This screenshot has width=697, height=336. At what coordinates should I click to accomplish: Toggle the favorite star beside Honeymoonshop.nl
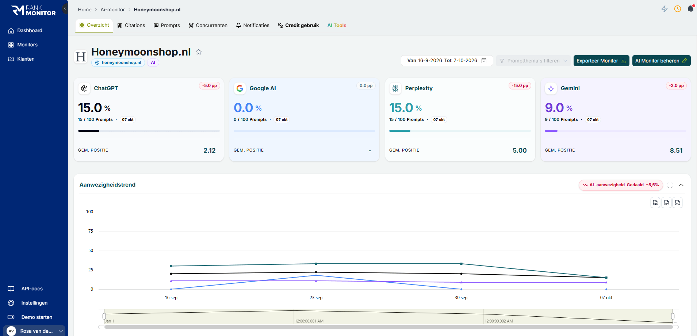click(x=199, y=52)
